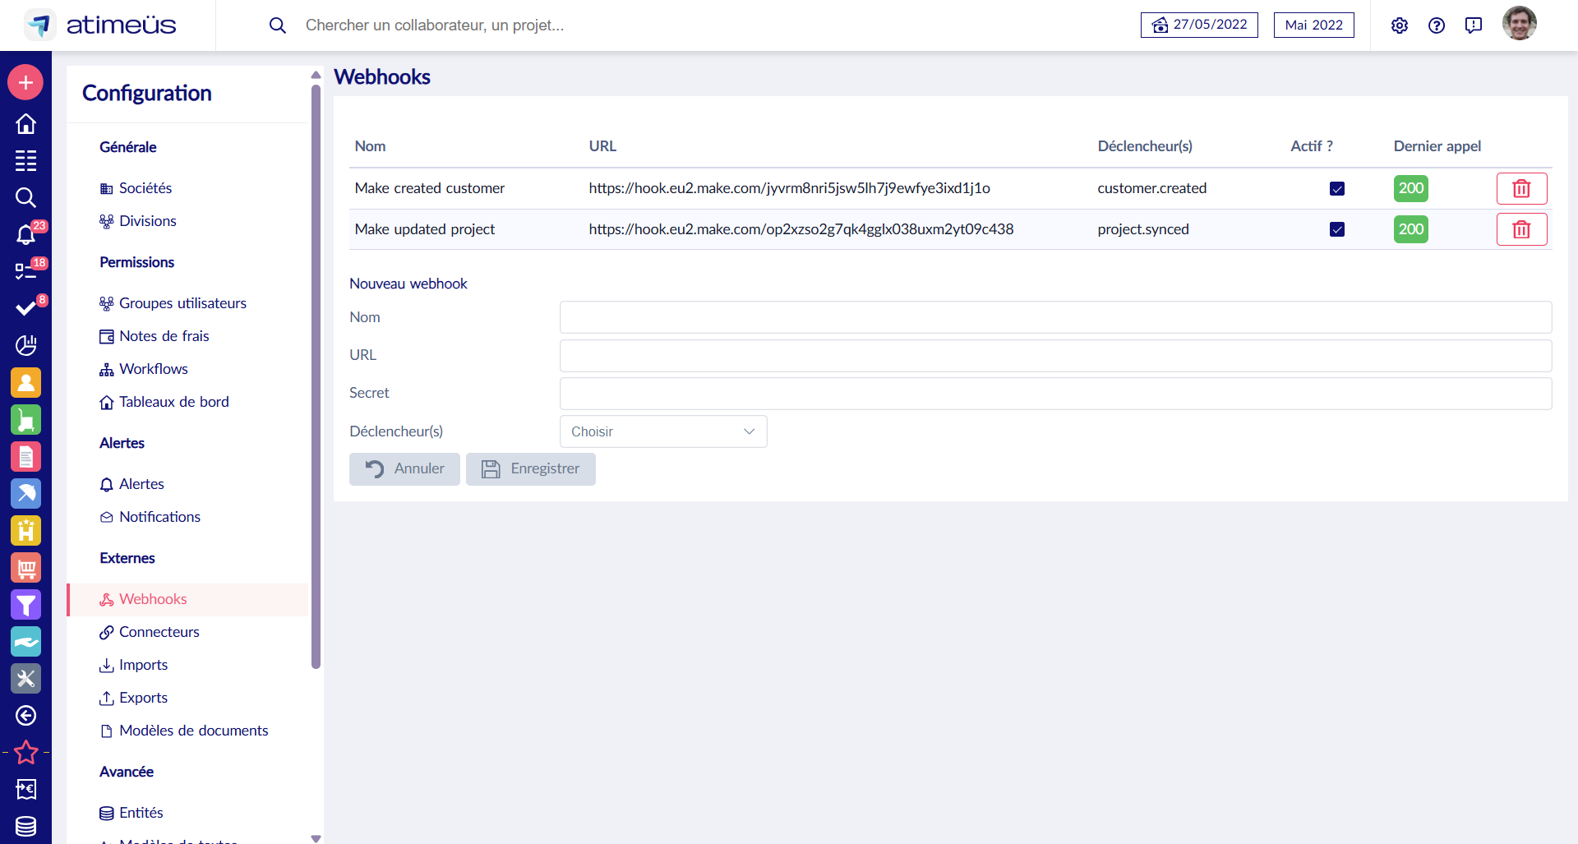This screenshot has height=844, width=1578.
Task: Toggle active checkbox for Make updated project
Action: [x=1337, y=229]
